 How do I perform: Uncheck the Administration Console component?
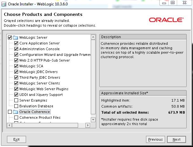click(16, 49)
